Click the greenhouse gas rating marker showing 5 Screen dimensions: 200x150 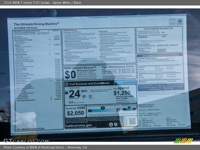tap(103, 108)
